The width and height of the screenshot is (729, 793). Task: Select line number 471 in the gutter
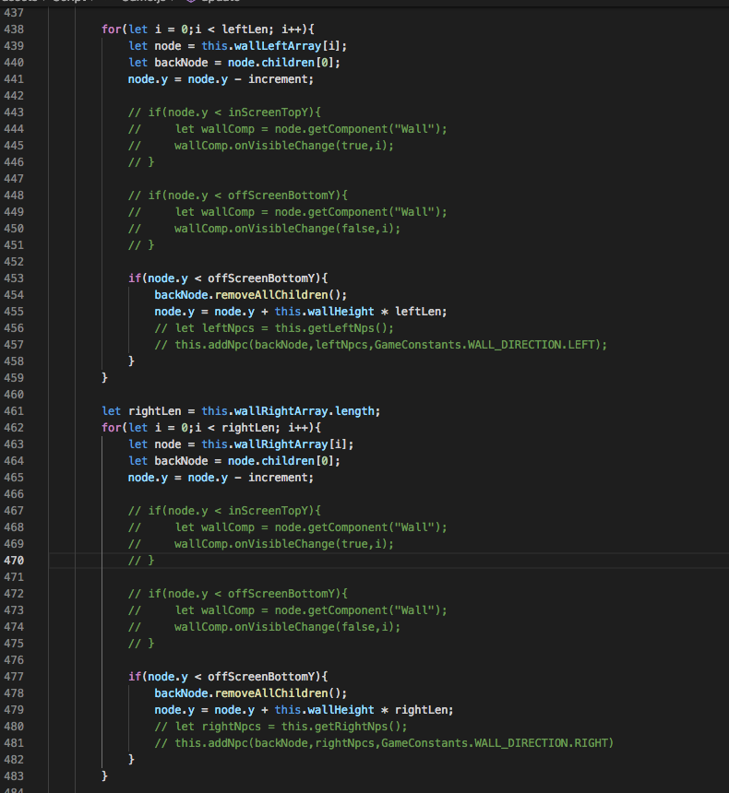pos(14,577)
